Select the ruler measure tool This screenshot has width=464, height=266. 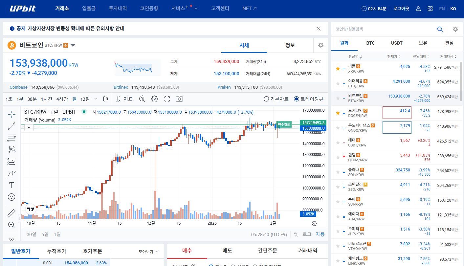pos(11,213)
